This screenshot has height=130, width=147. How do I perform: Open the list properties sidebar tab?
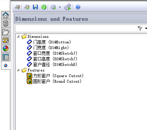(x=6, y=57)
